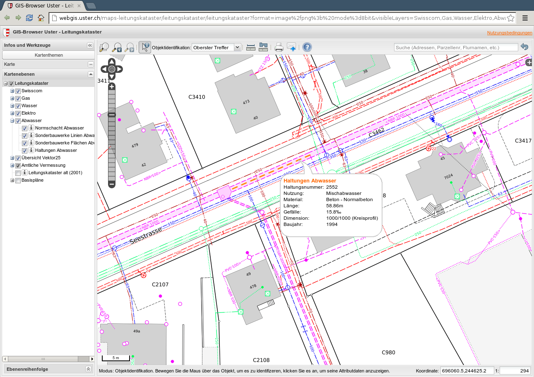Open the help question mark icon

coord(307,47)
